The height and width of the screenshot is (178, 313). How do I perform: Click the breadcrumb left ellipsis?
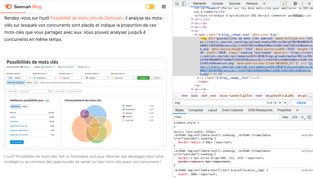(176, 96)
